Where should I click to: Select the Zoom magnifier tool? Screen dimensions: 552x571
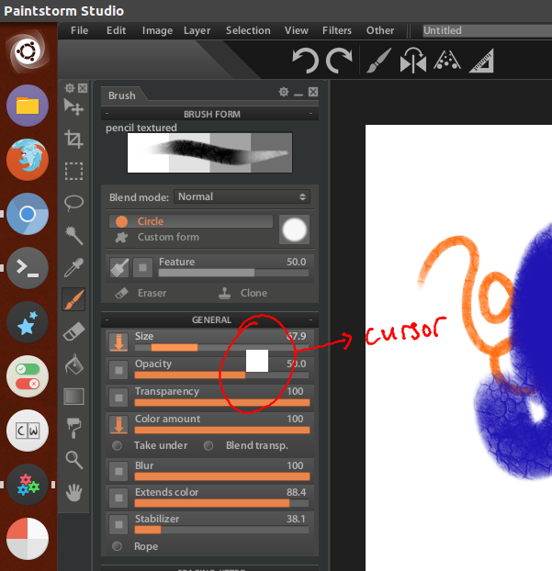click(73, 460)
